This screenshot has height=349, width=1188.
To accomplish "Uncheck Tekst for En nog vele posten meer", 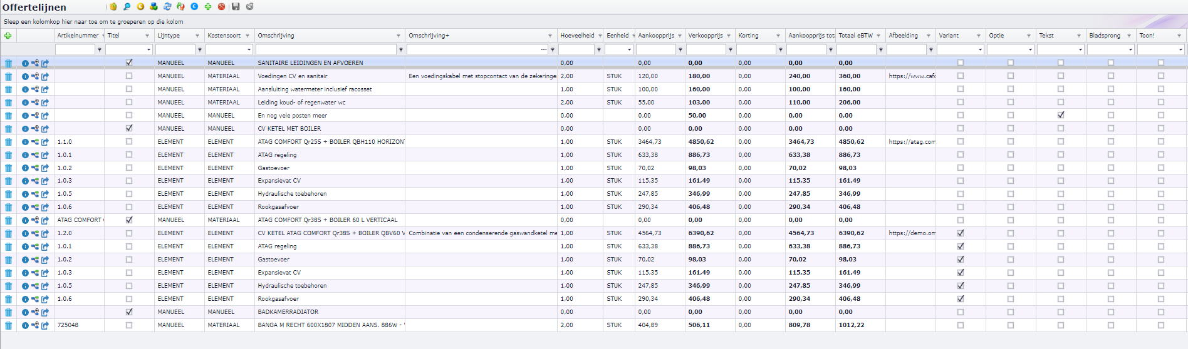I will coord(1061,115).
